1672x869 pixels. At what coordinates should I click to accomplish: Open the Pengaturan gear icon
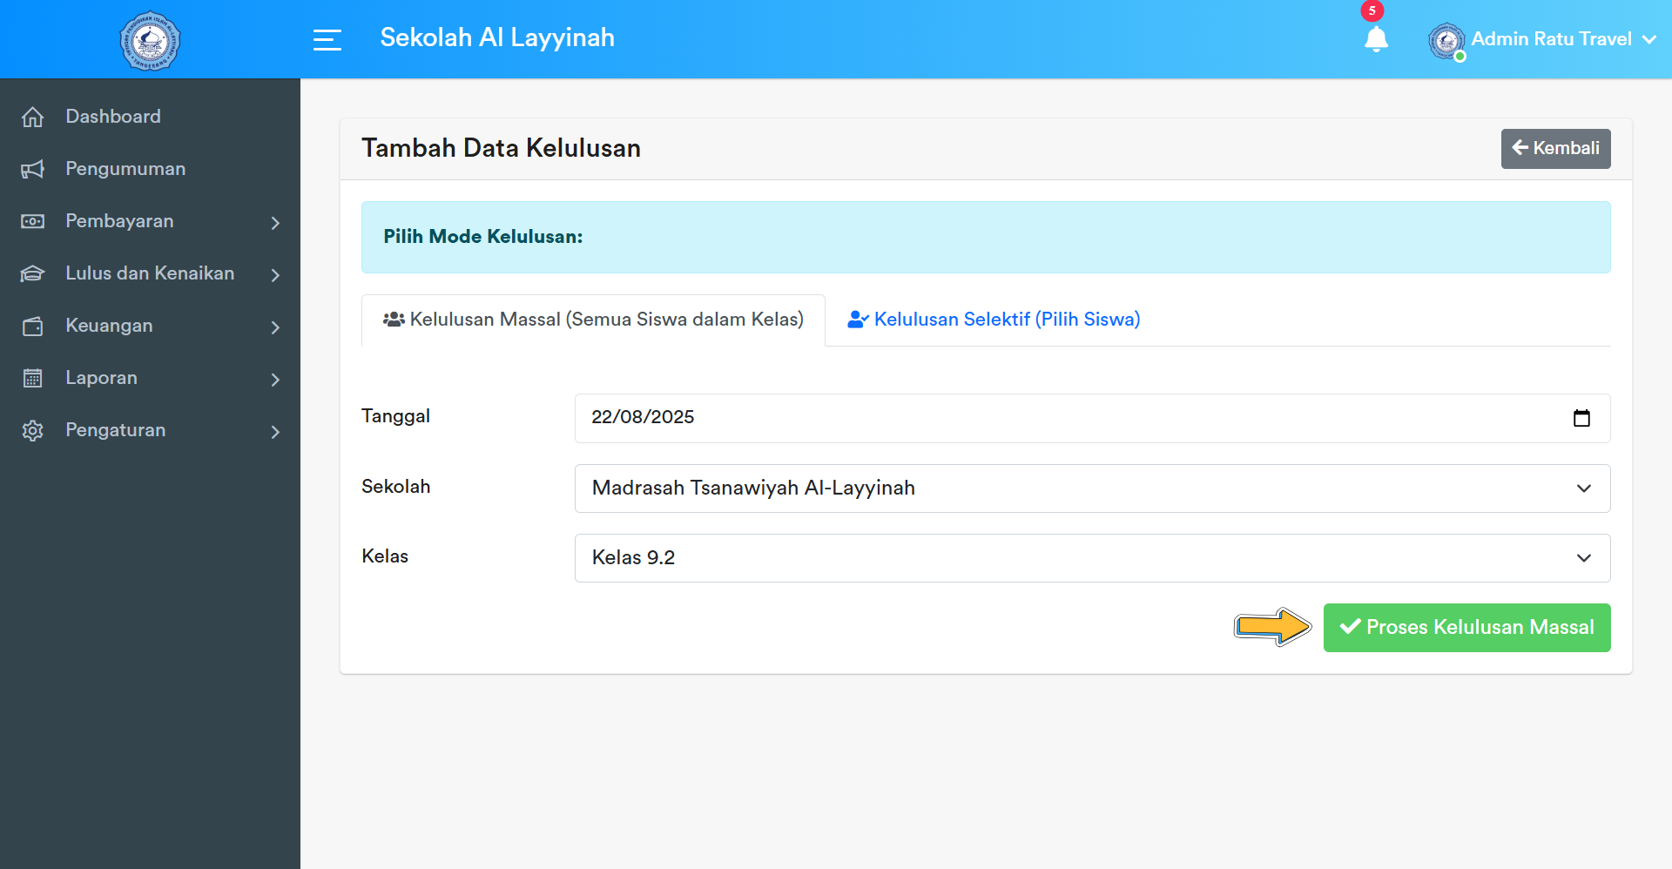tap(33, 430)
